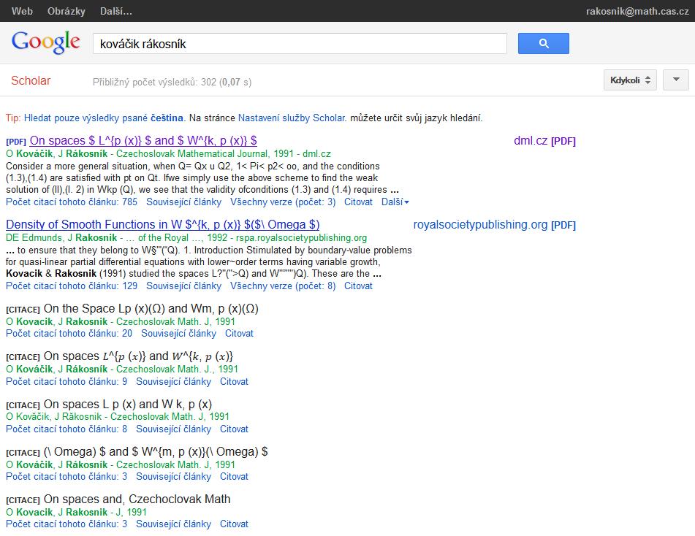This screenshot has width=695, height=536.
Task: Click Citovat for the 785-citation result
Action: pyautogui.click(x=358, y=202)
